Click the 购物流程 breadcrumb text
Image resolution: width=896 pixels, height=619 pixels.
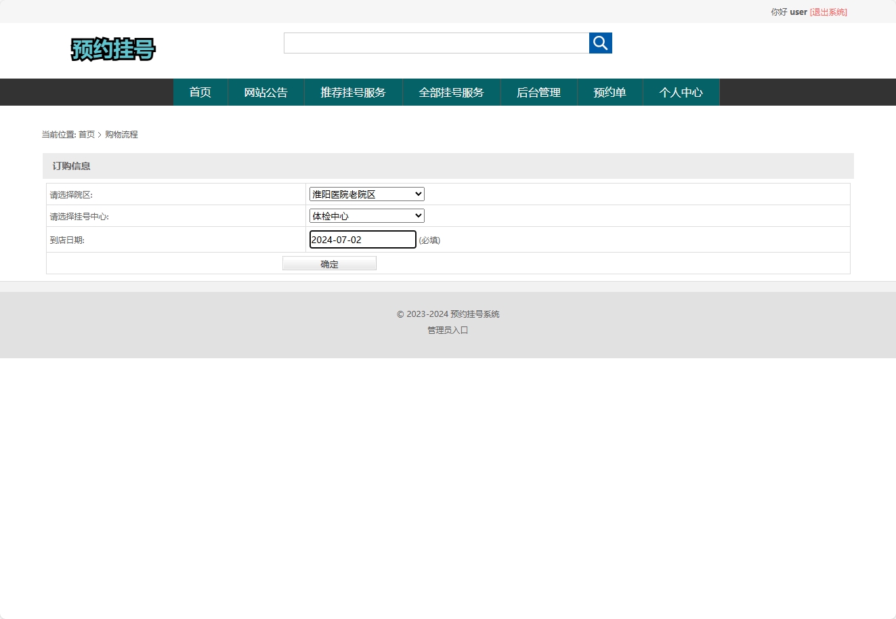(121, 135)
